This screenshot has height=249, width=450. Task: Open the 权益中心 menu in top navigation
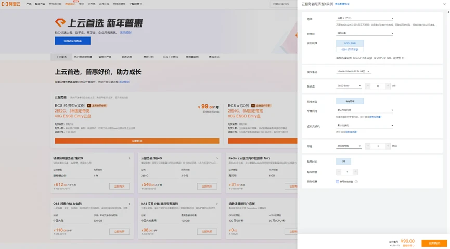pyautogui.click(x=70, y=4)
